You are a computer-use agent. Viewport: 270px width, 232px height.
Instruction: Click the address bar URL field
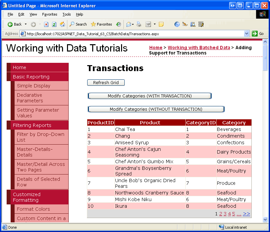(x=133, y=34)
